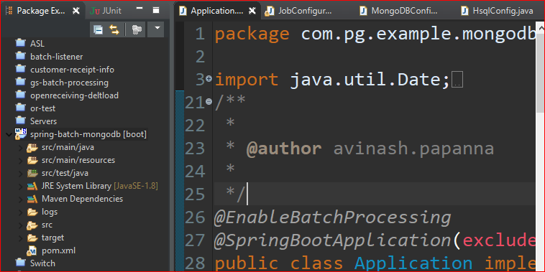Screen dimensions: 545x272
Task: Click the Servers project folder icon
Action: pos(21,121)
